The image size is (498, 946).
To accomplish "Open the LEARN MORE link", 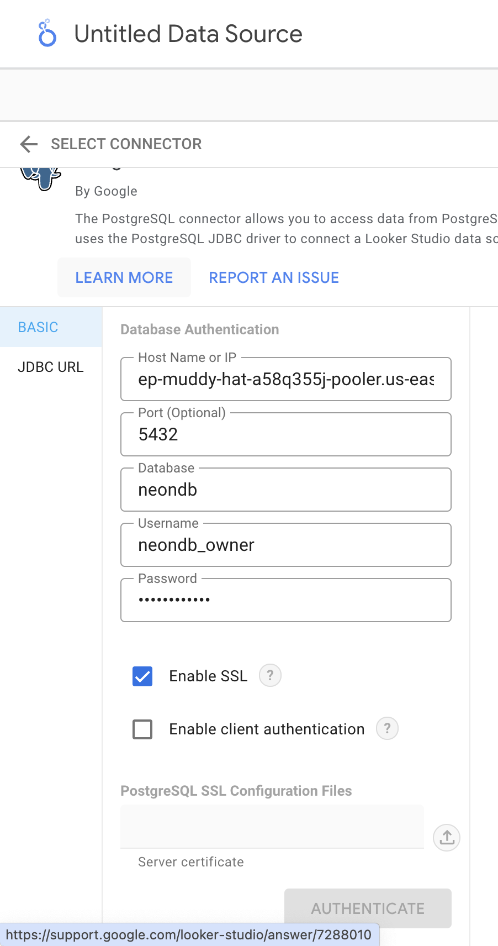I will click(x=124, y=277).
